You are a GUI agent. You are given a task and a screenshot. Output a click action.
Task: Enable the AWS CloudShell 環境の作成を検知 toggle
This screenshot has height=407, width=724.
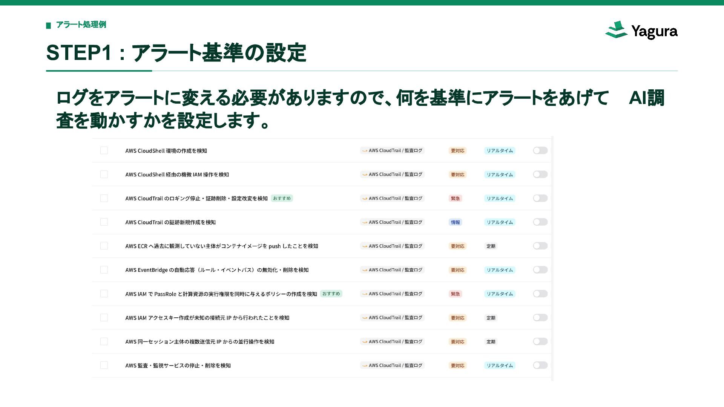click(x=540, y=150)
